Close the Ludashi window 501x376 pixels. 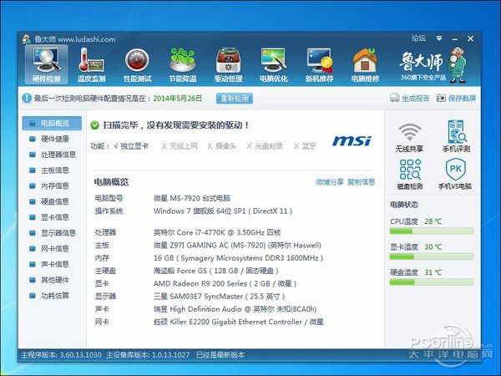[x=470, y=38]
